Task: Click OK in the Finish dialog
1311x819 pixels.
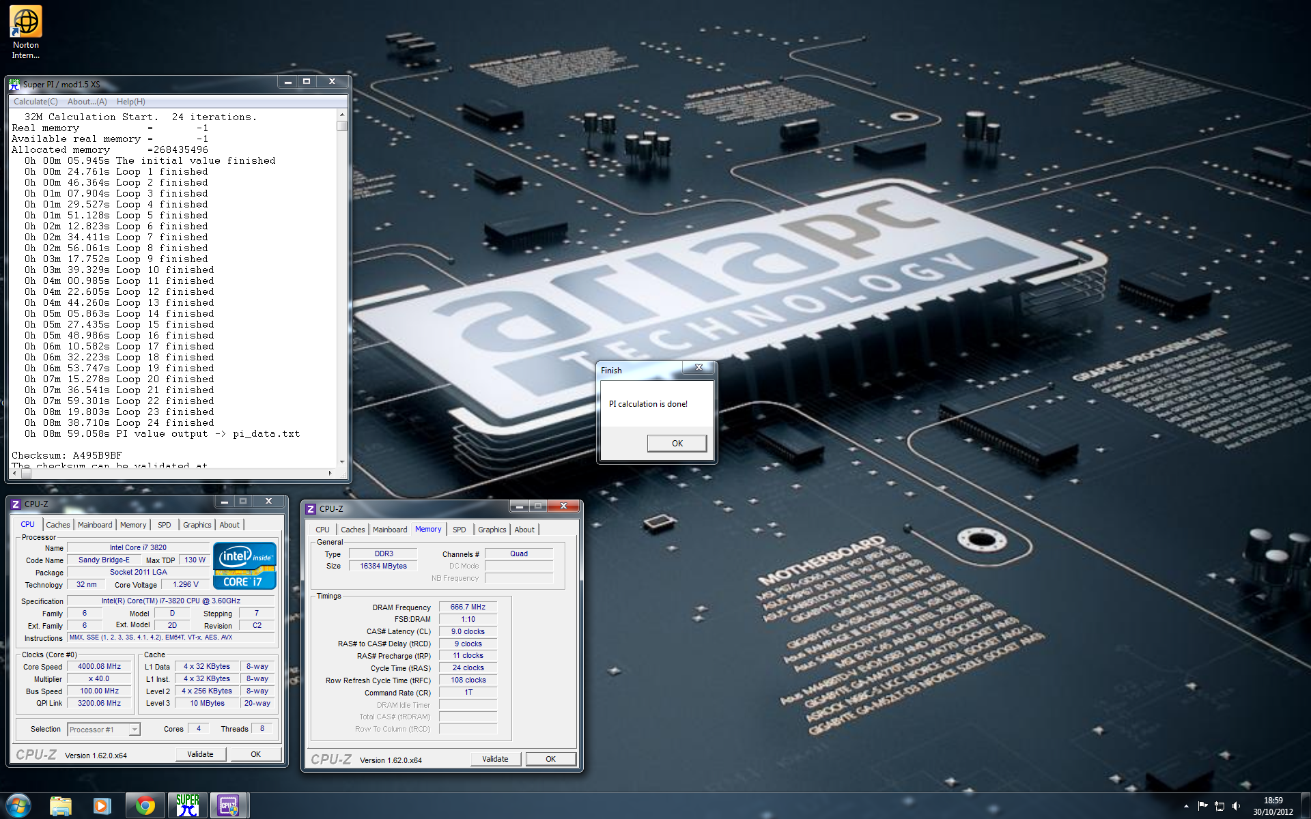Action: tap(677, 444)
